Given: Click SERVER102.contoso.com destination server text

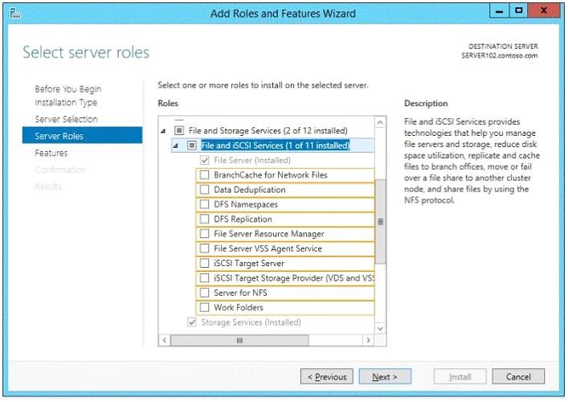Looking at the screenshot, I should click(500, 55).
